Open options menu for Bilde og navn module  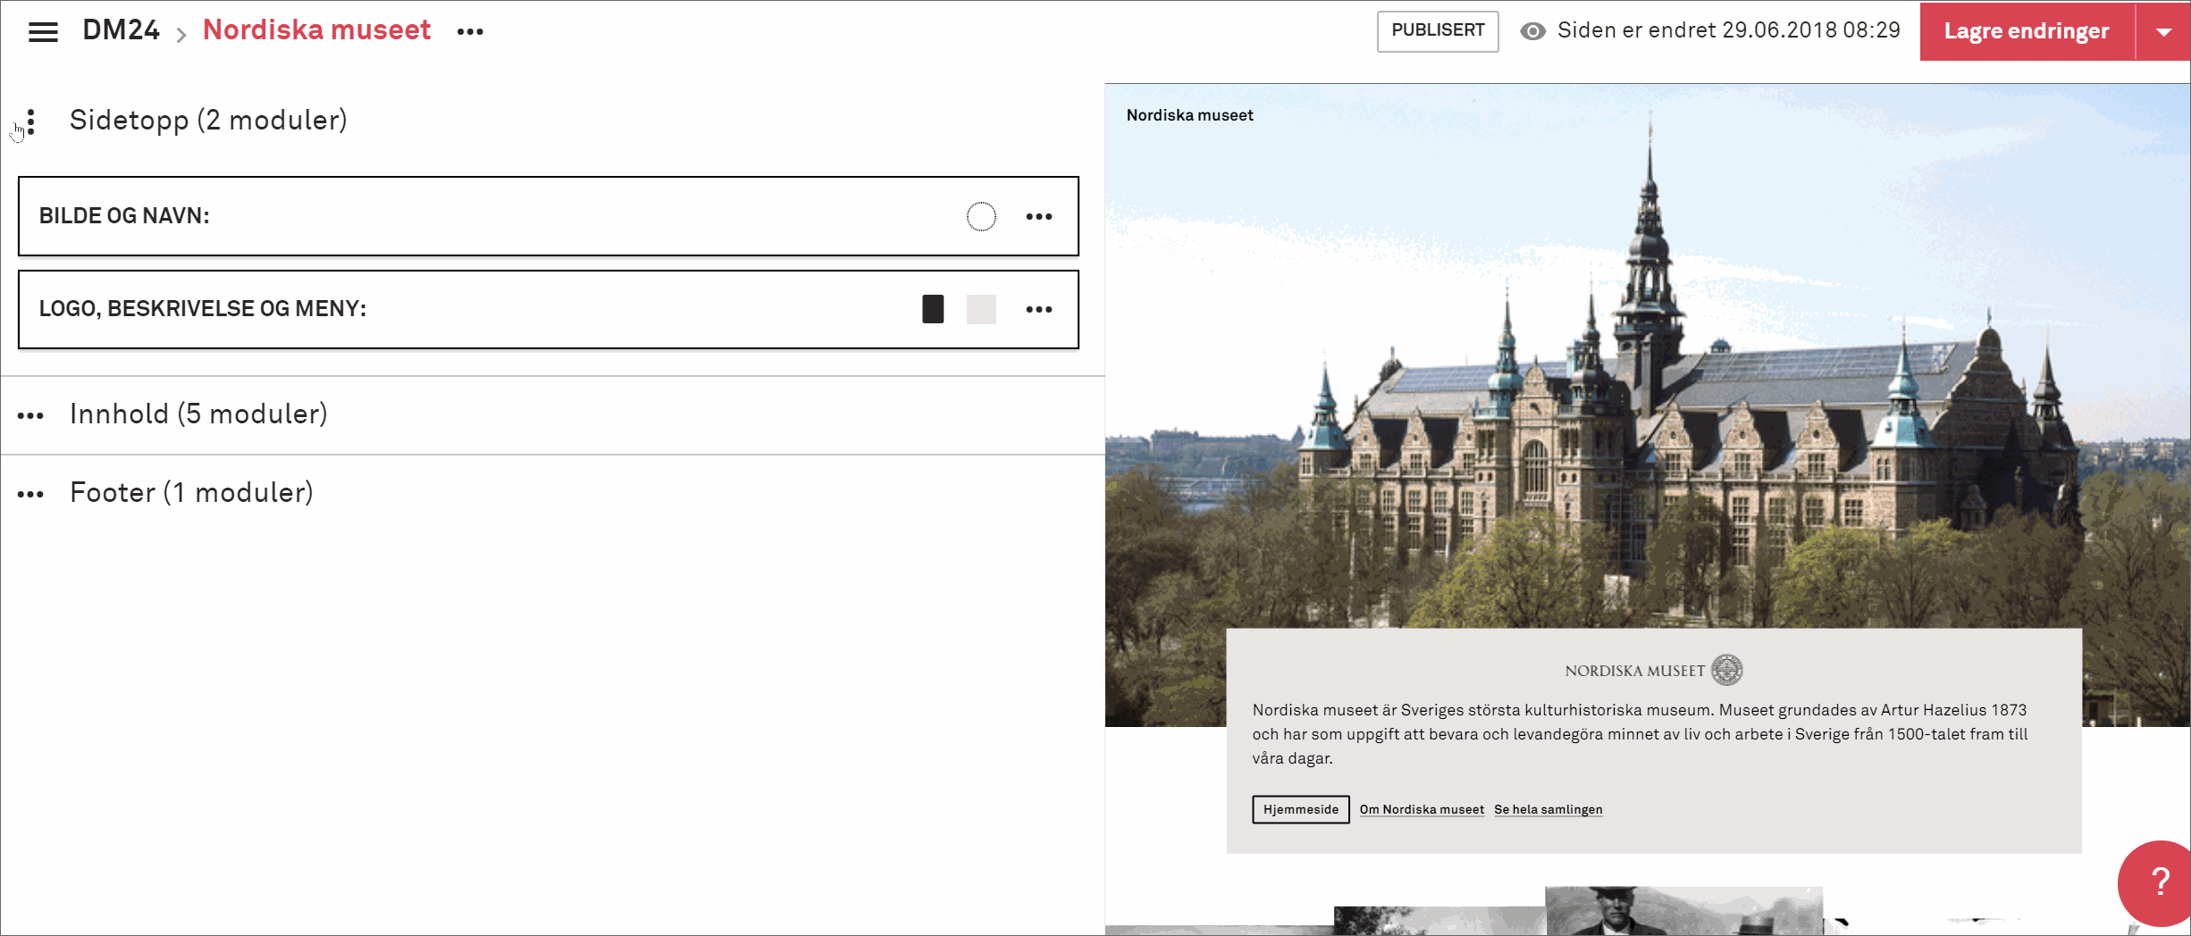click(x=1038, y=217)
